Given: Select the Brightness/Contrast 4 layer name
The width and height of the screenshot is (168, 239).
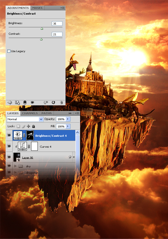Looking at the screenshot, I should tap(51, 136).
